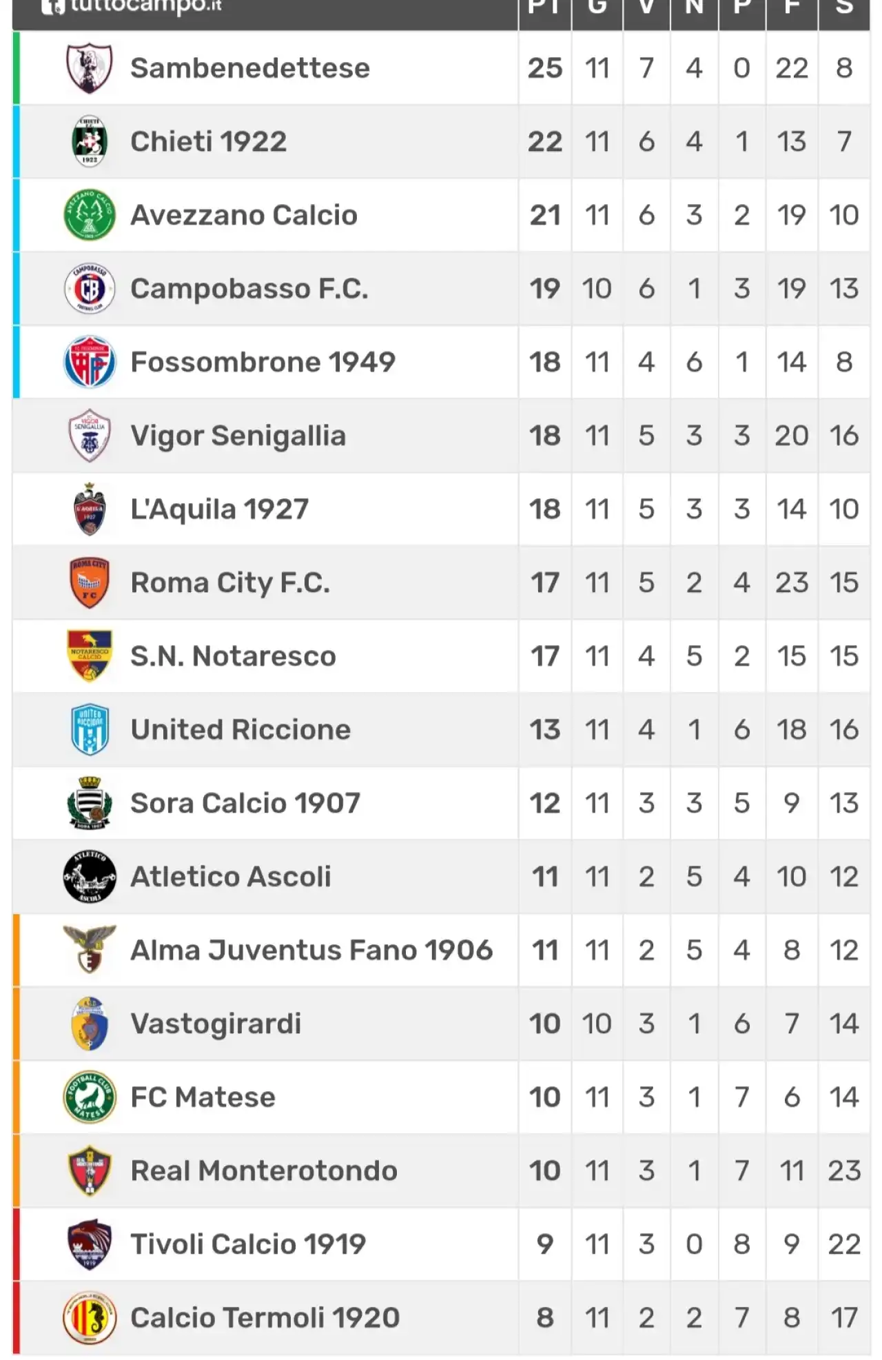This screenshot has width=882, height=1360.
Task: Click the Vastogirardi points value 10
Action: point(544,1024)
